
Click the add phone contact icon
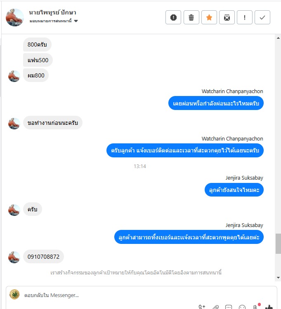tap(202, 307)
